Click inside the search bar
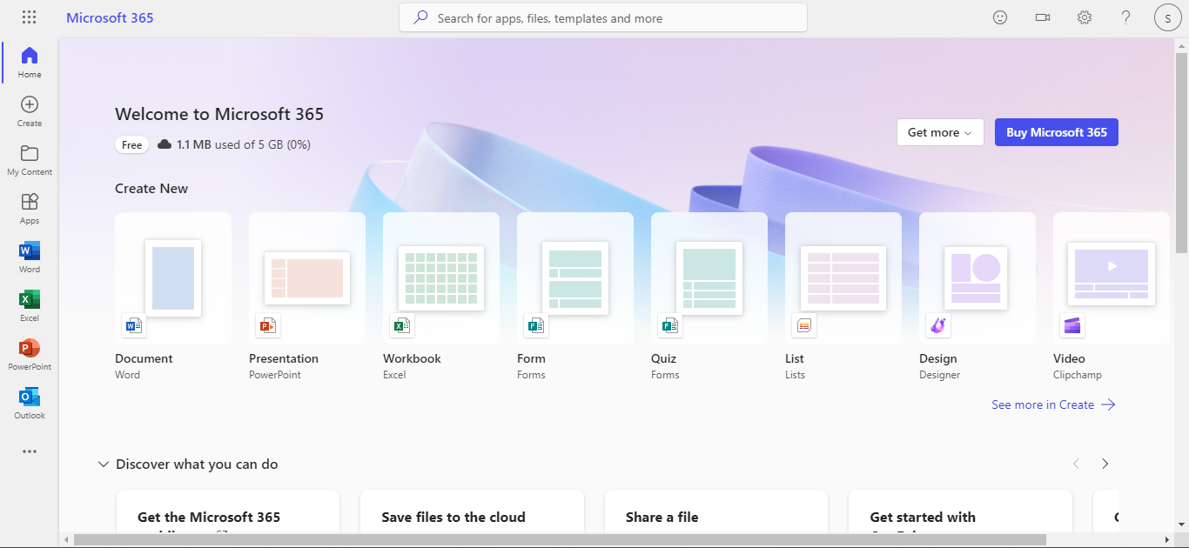This screenshot has height=548, width=1189. [x=603, y=17]
